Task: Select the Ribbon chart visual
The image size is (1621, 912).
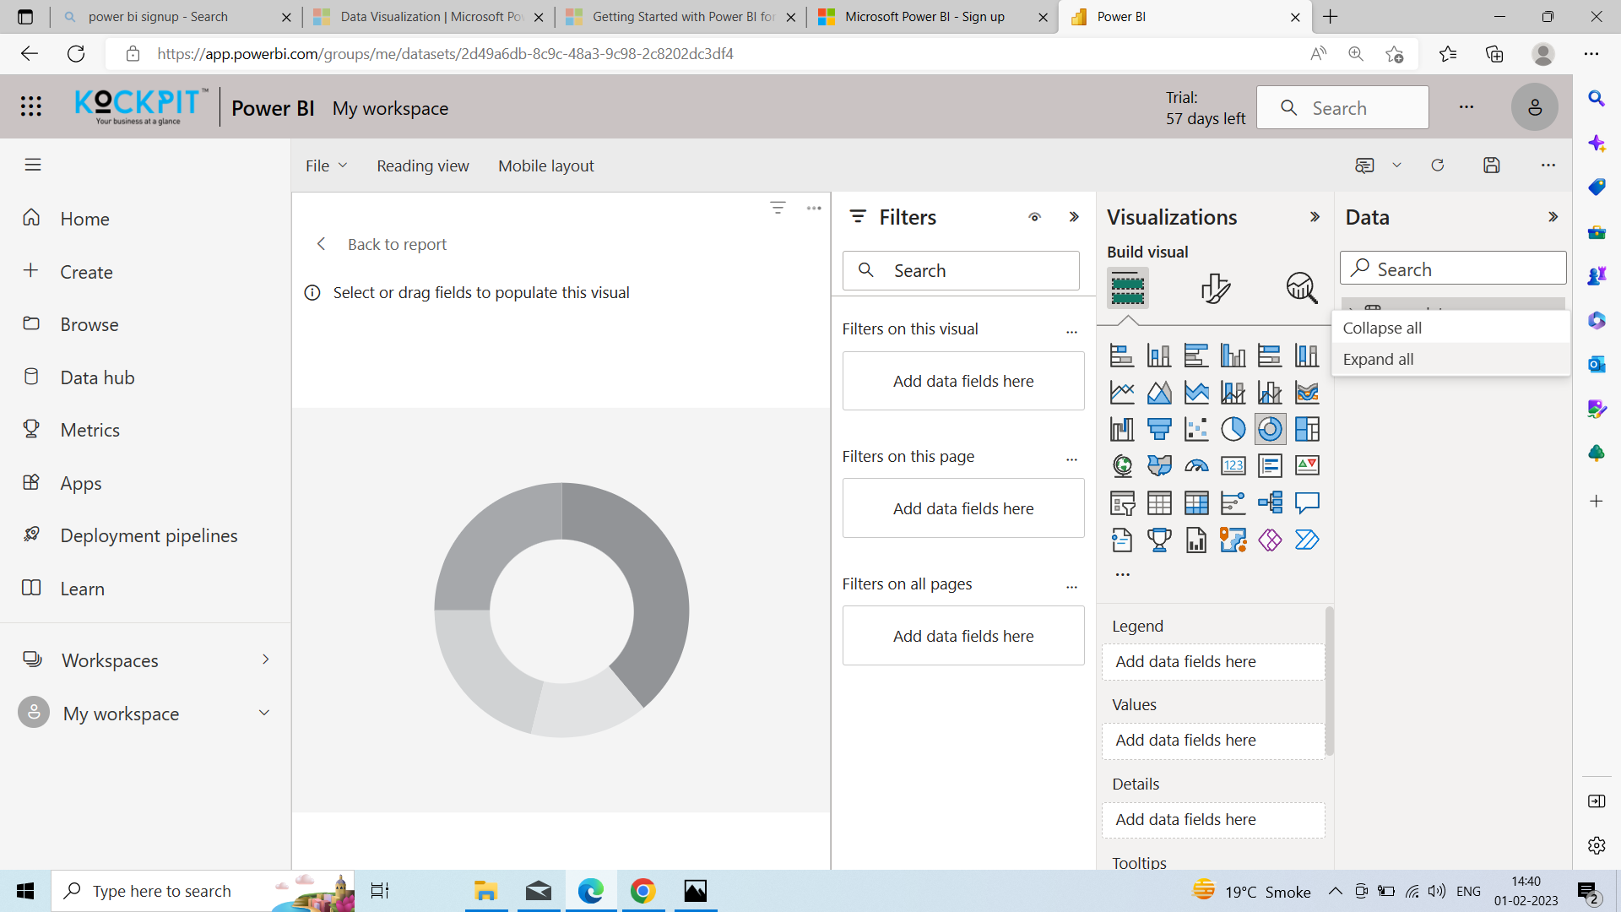Action: coord(1307,393)
